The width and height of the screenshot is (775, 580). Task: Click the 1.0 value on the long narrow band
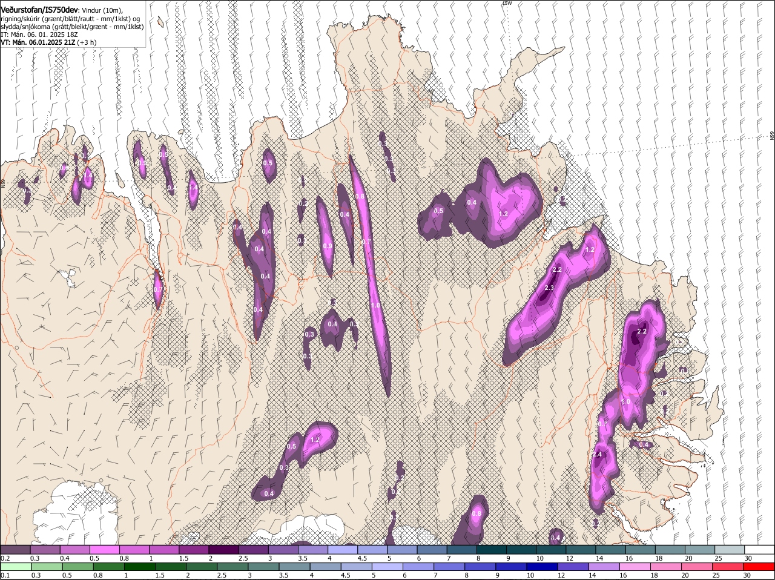coord(375,306)
